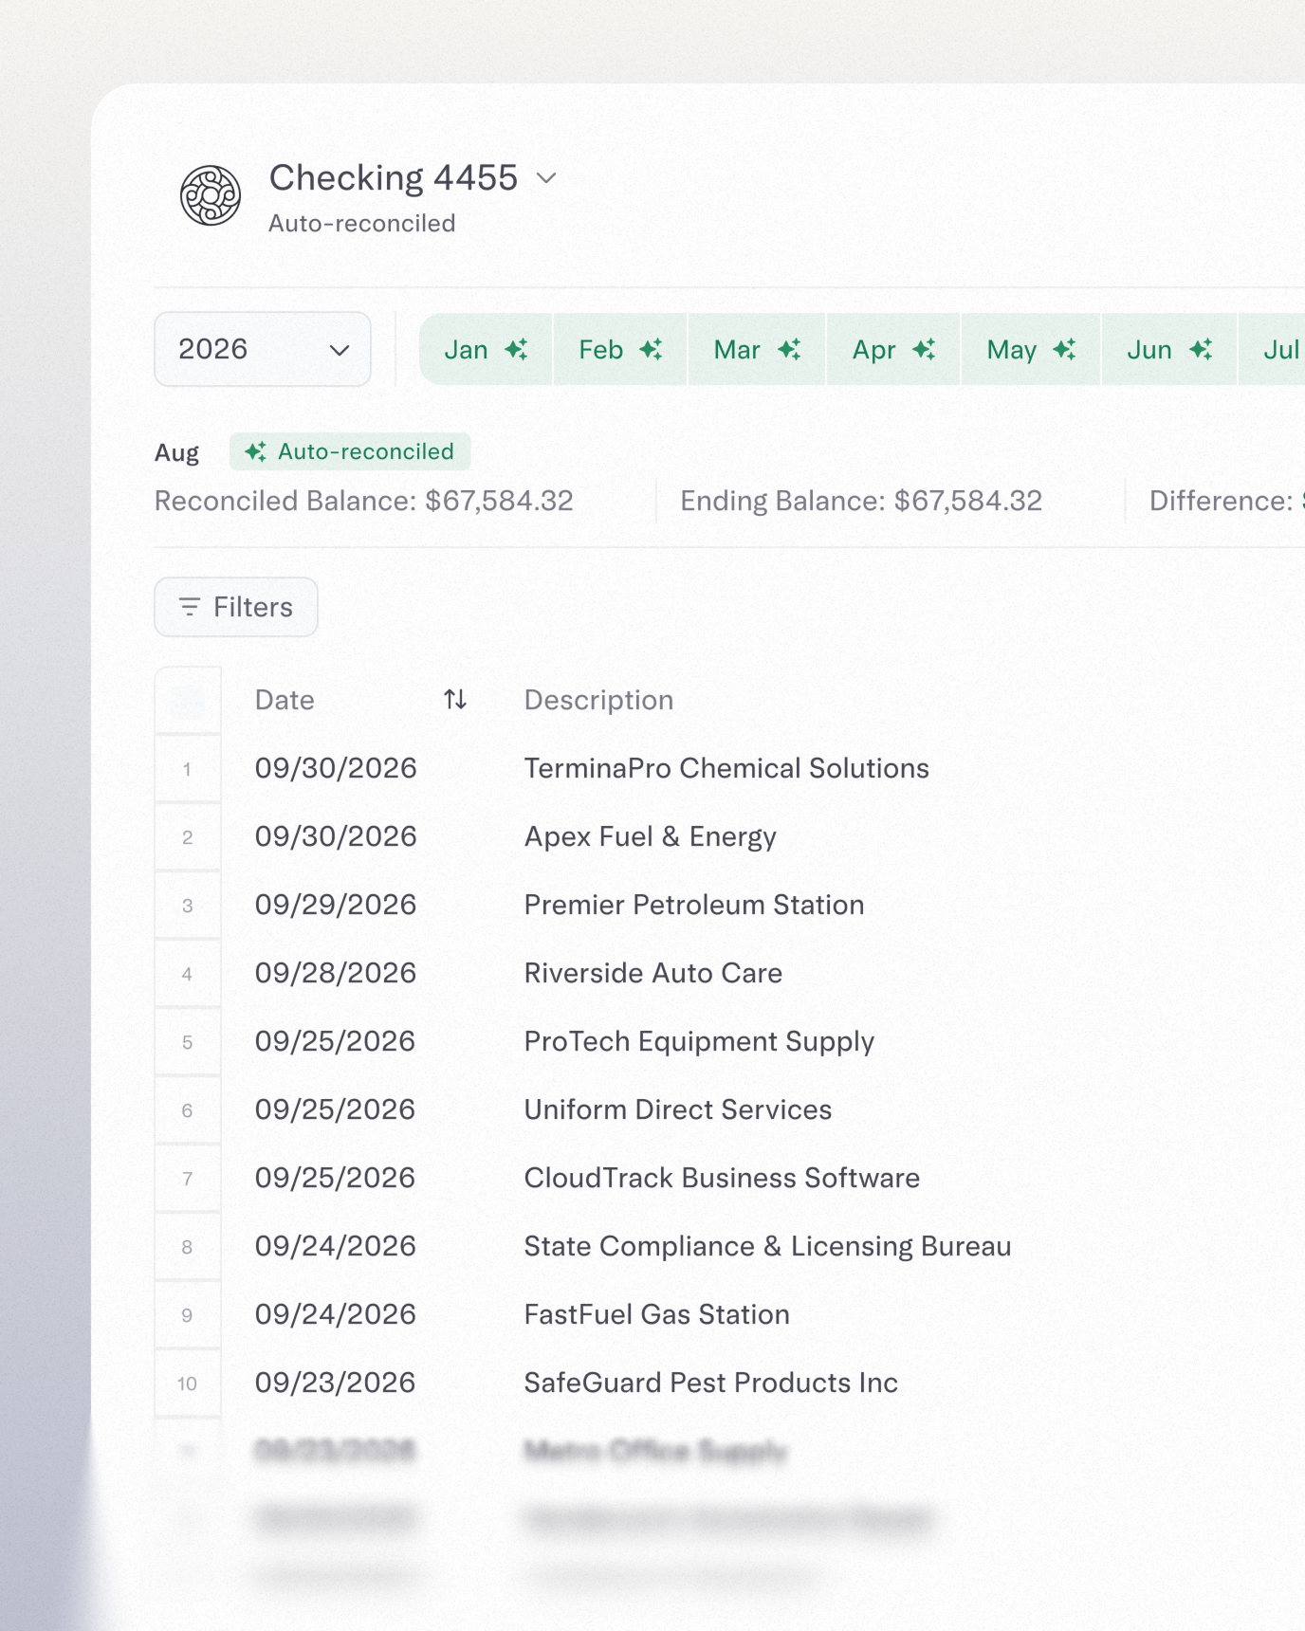Select row 5 checkbox for ProTech Equipment Supply

tap(188, 1042)
